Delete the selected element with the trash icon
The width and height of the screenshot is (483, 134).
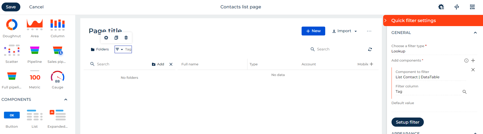tap(126, 38)
